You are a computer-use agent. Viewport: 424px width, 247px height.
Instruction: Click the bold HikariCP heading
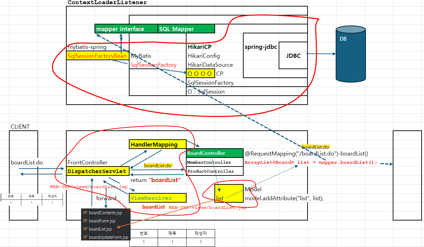click(199, 47)
